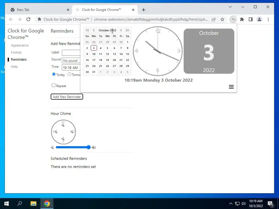The height and width of the screenshot is (209, 279).
Task: Show hidden system tray icons
Action: [231, 204]
